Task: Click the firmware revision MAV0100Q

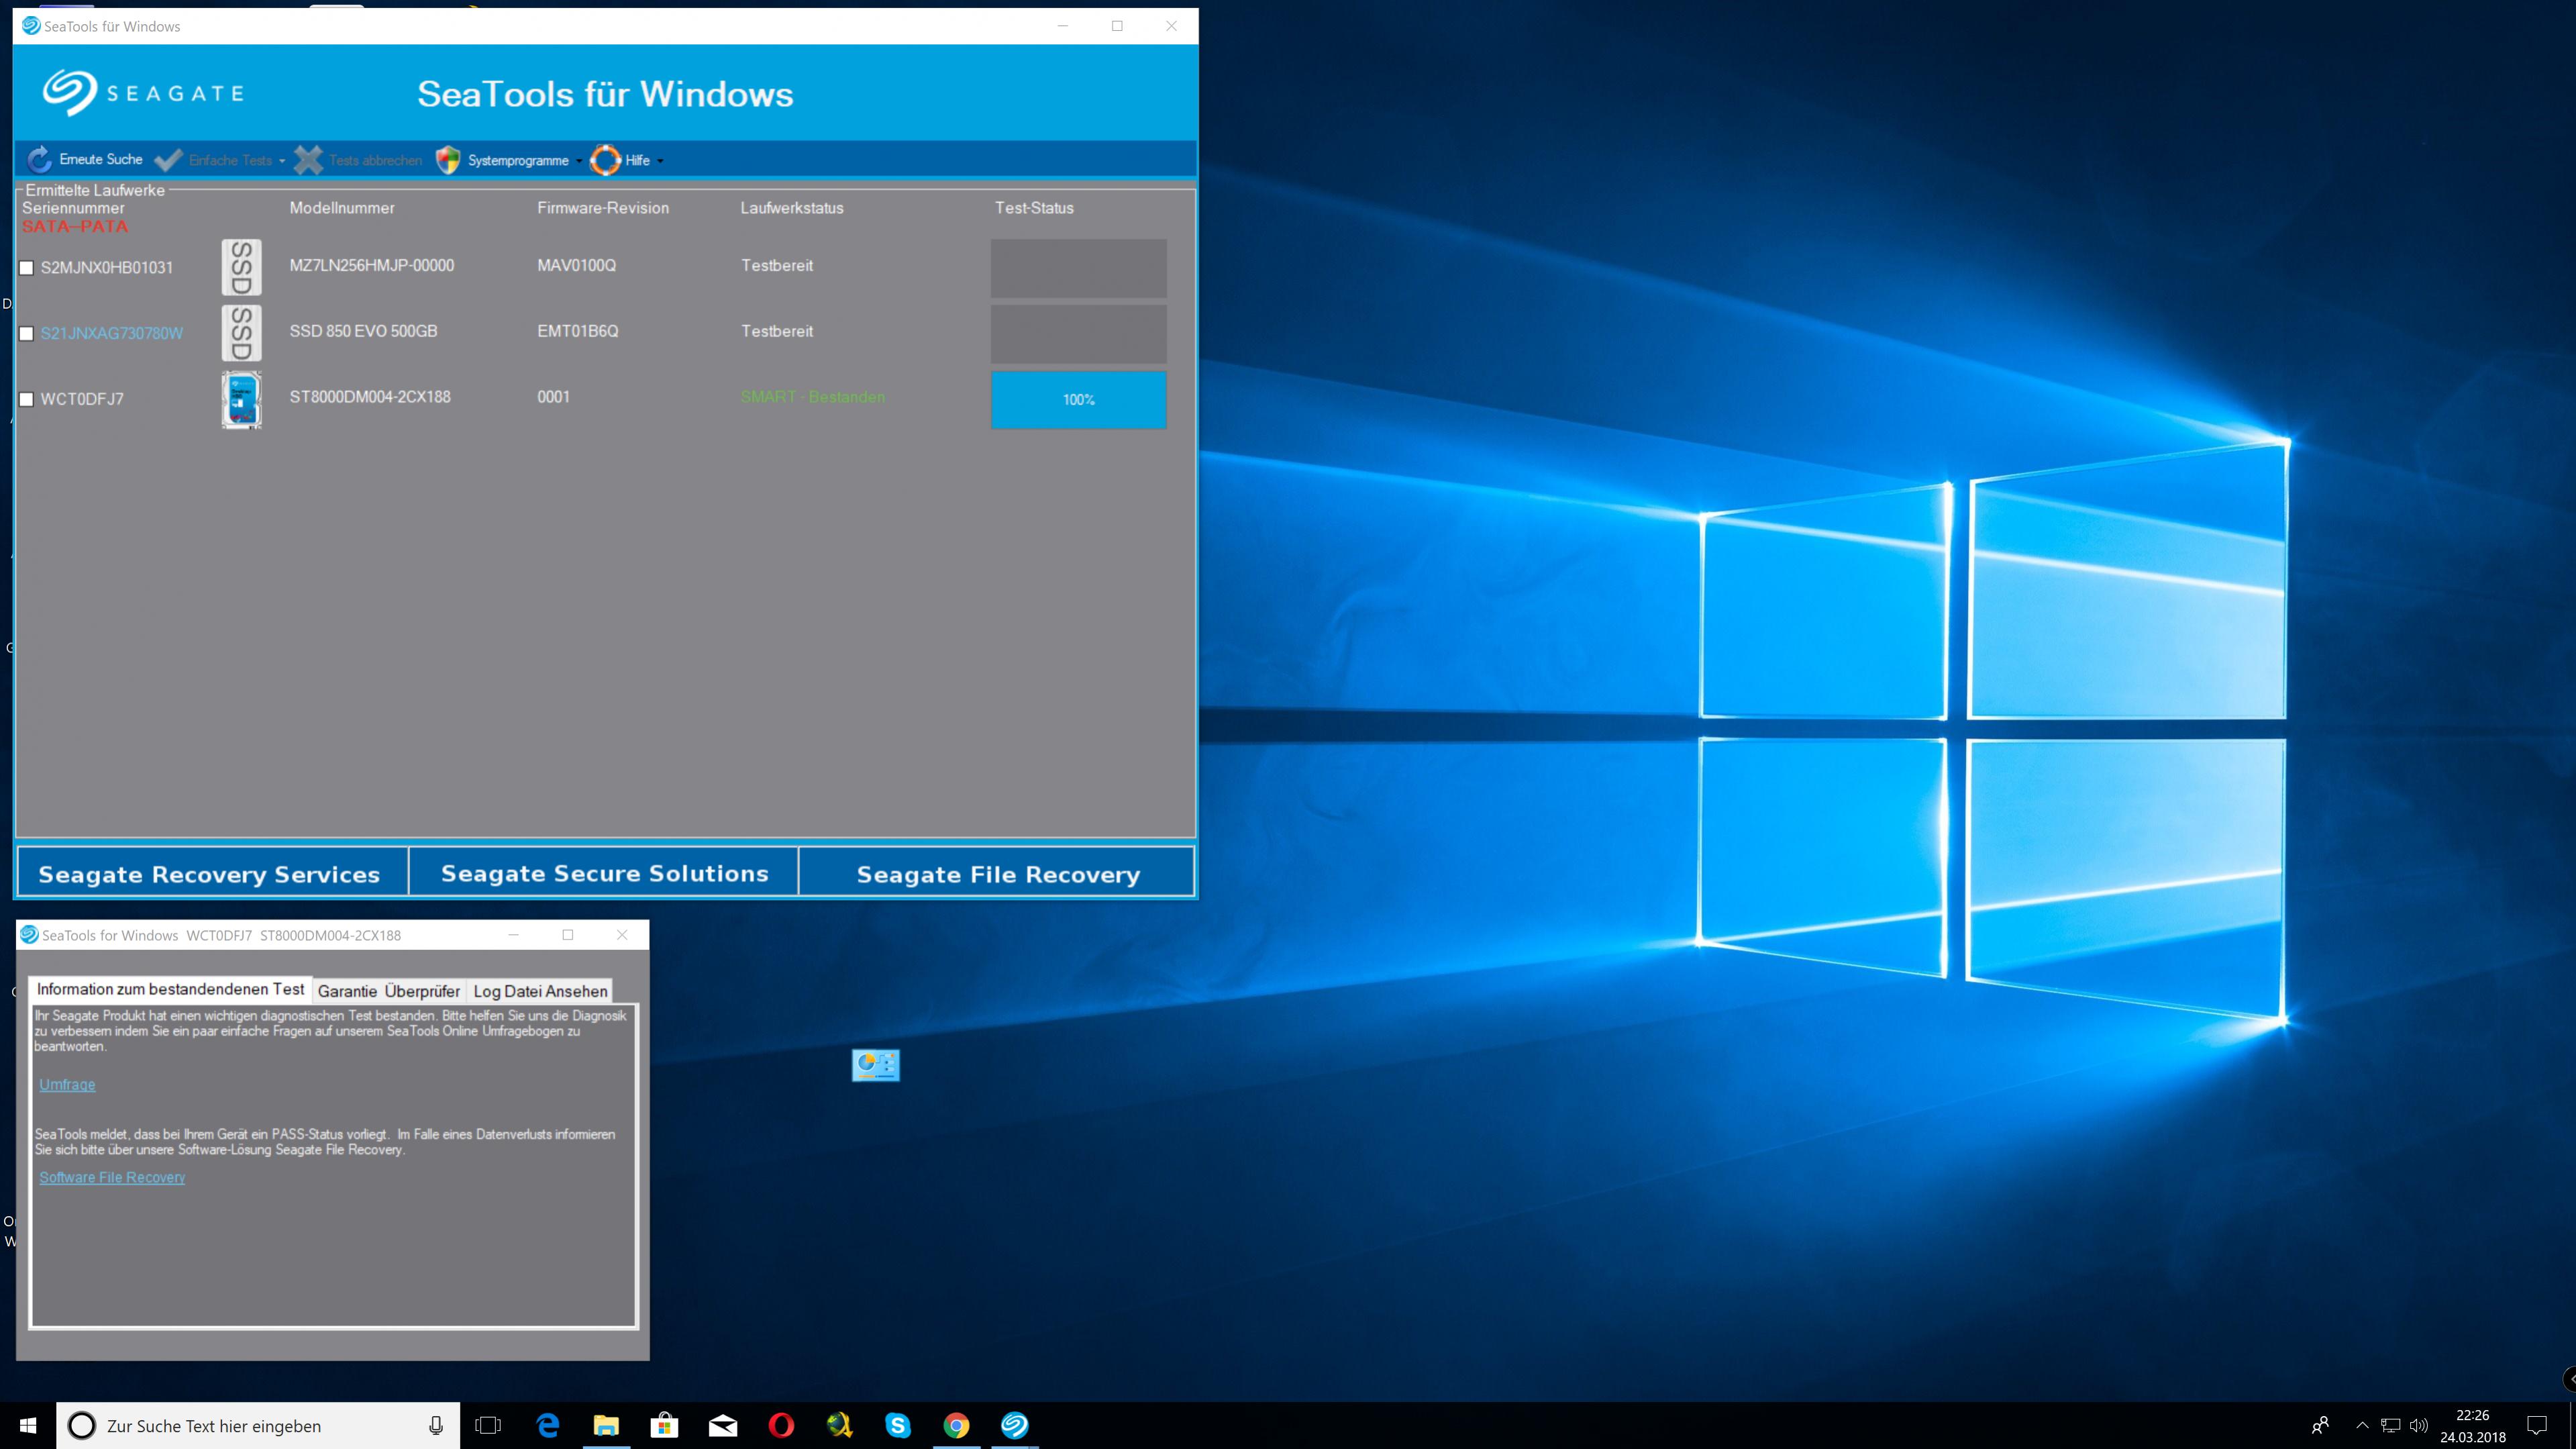Action: tap(577, 266)
